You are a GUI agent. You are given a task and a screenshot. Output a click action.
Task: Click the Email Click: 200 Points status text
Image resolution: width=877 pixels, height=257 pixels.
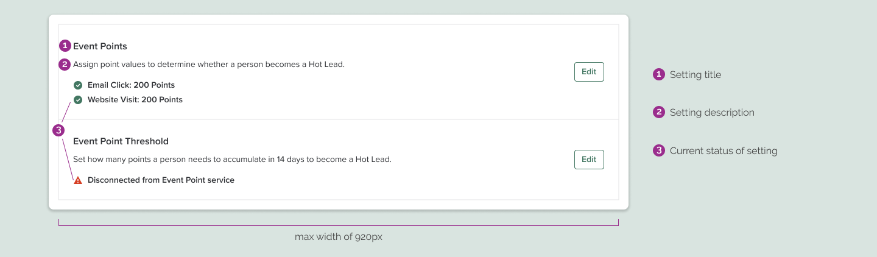click(131, 85)
